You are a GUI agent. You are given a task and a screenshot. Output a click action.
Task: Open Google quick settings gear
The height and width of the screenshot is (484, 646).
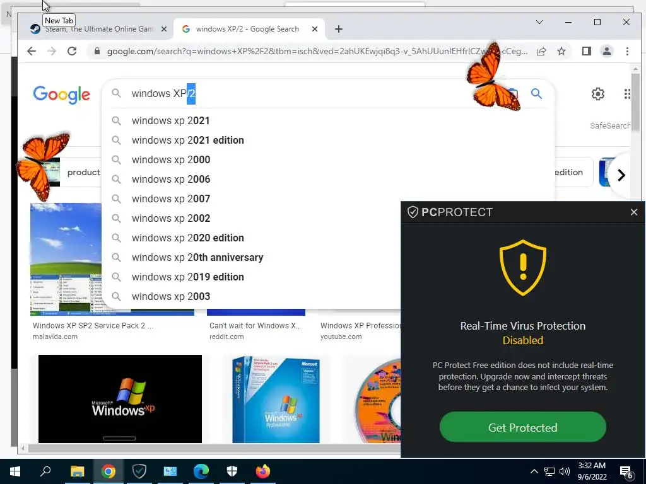(598, 95)
